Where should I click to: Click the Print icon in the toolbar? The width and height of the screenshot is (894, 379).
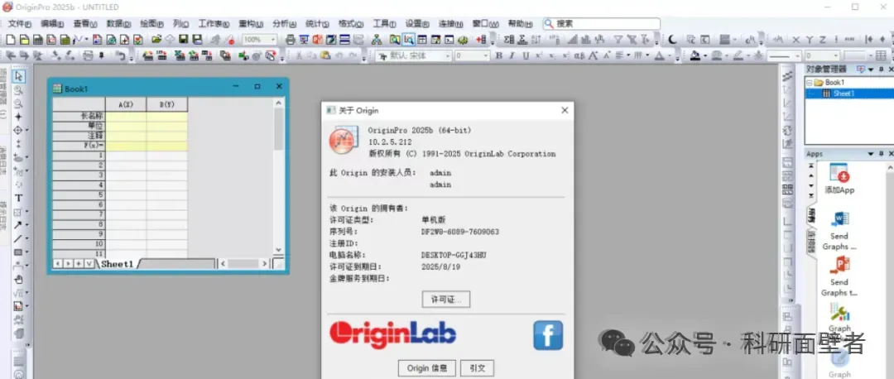point(291,40)
